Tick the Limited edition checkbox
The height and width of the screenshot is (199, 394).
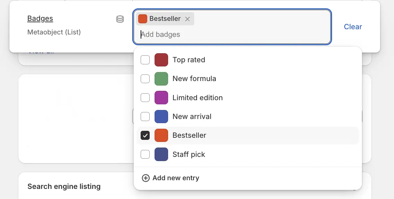click(145, 97)
